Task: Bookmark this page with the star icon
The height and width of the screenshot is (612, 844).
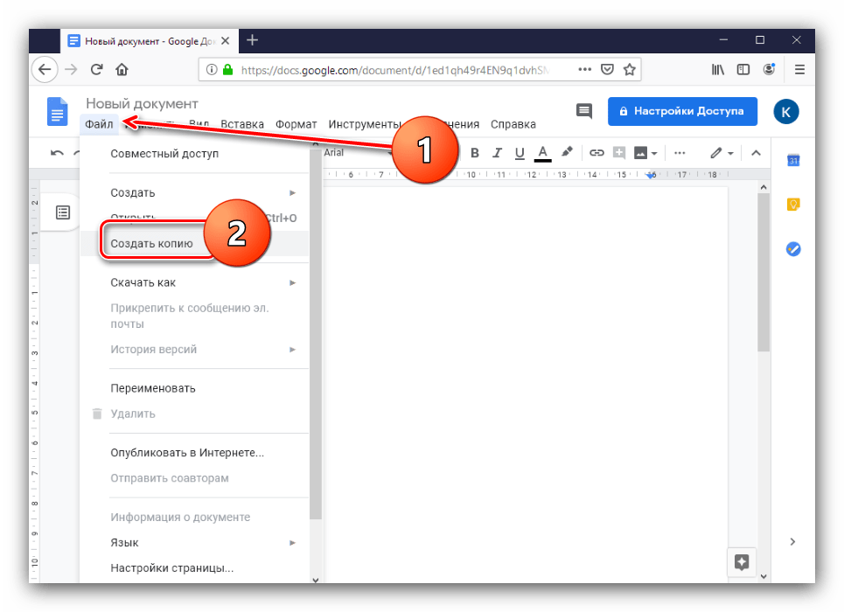Action: [629, 69]
